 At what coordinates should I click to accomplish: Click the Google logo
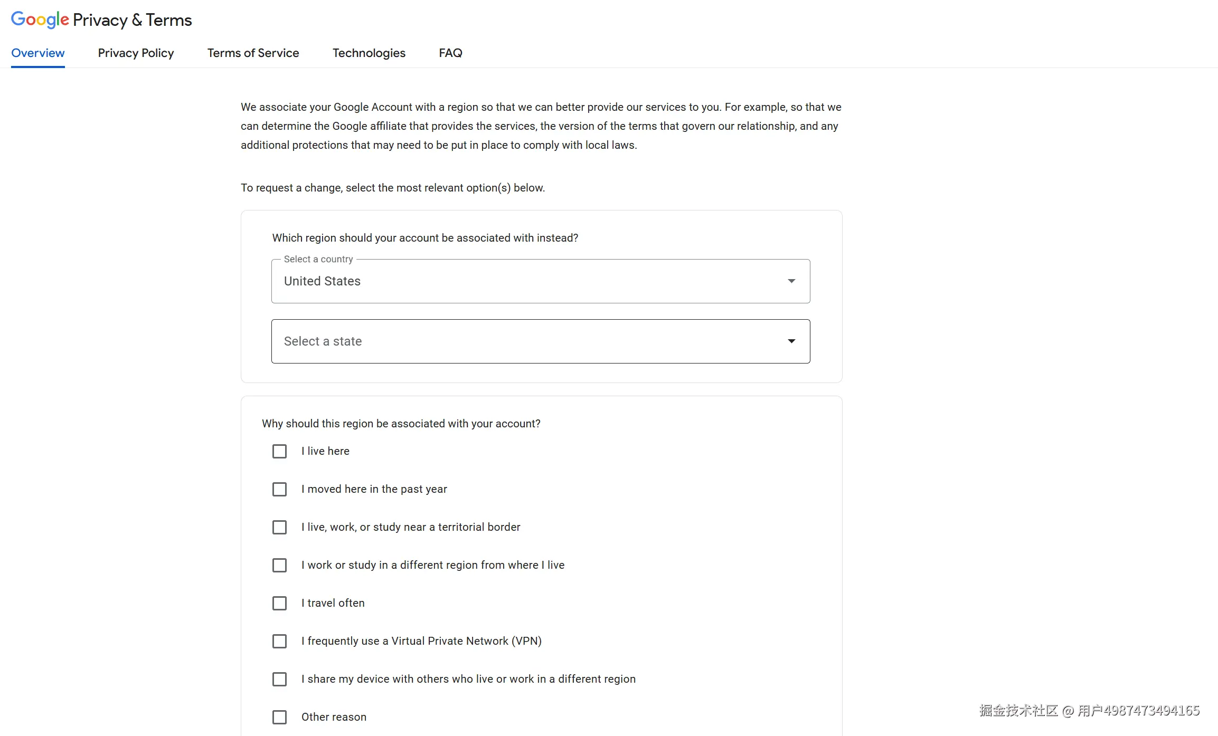[40, 20]
